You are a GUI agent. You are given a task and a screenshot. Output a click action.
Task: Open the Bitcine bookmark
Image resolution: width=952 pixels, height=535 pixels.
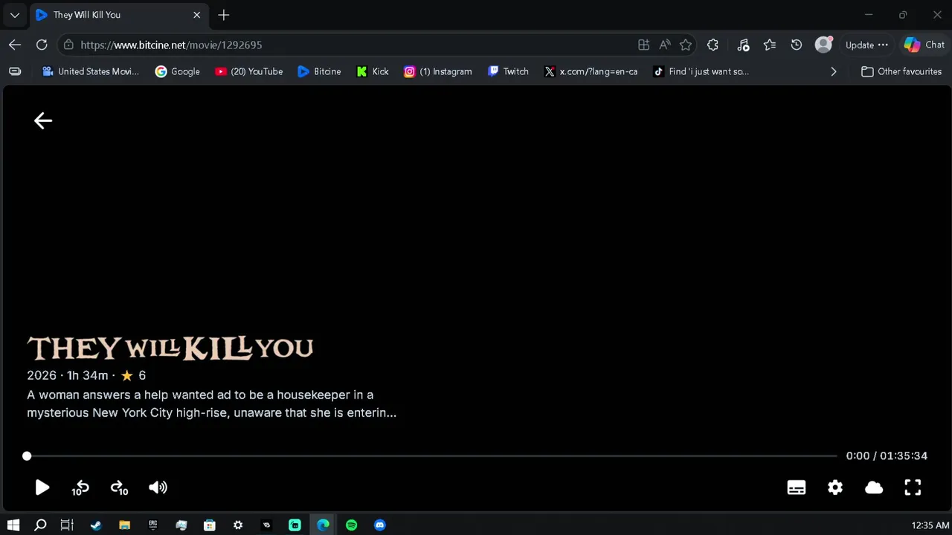(319, 71)
